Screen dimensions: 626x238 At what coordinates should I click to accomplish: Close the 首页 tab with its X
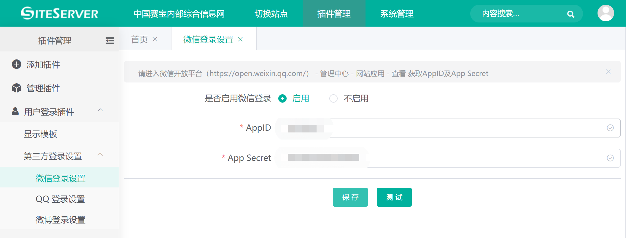(155, 39)
